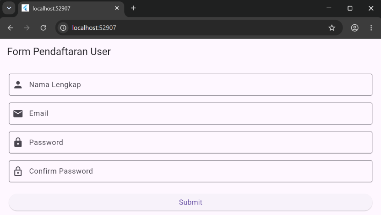The width and height of the screenshot is (381, 215).
Task: Focus the Nama Lengkap input field
Action: 190,85
